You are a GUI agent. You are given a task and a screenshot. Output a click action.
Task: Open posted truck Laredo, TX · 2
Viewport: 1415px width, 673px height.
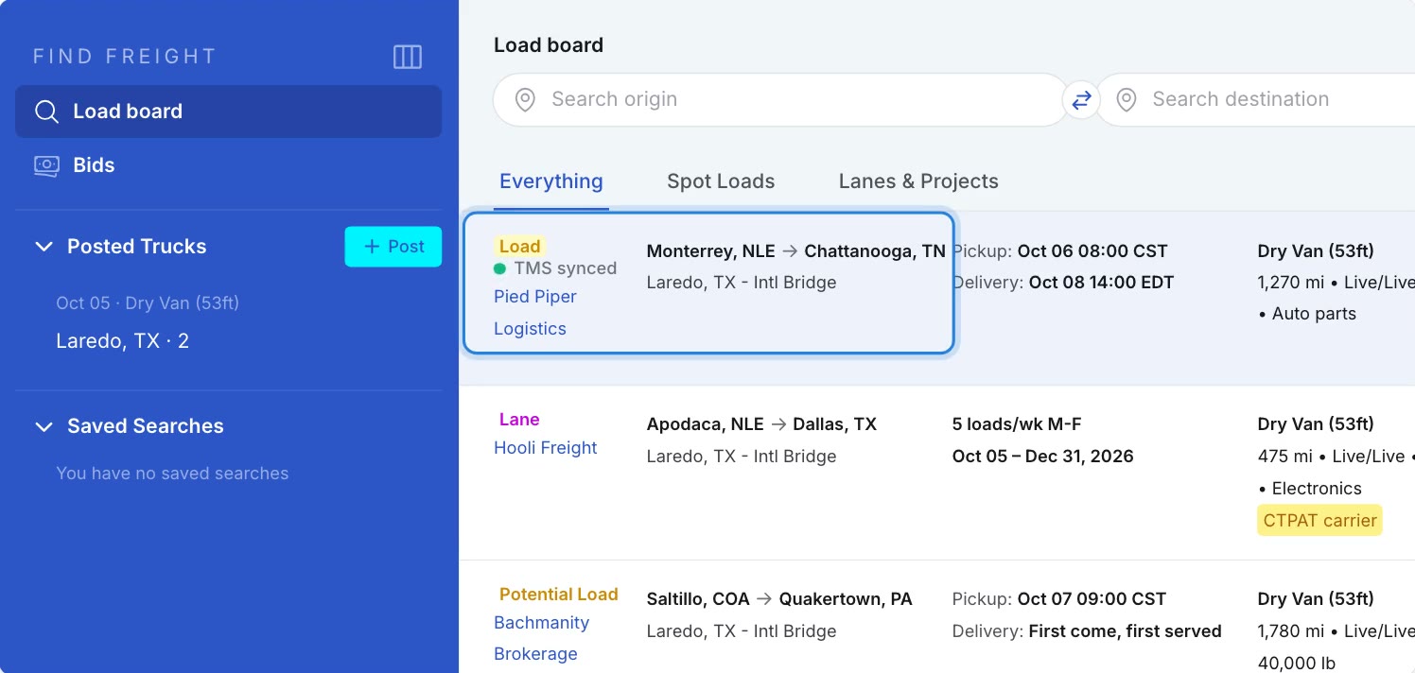point(123,341)
